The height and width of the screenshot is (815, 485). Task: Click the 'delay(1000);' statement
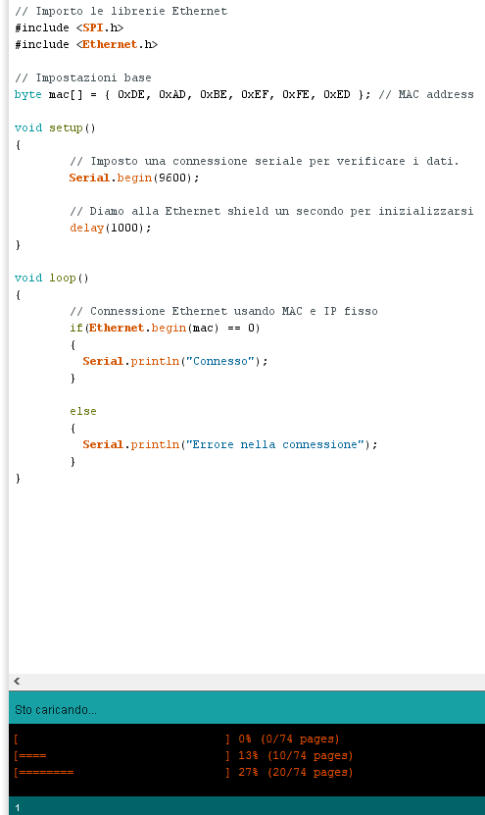pos(110,228)
